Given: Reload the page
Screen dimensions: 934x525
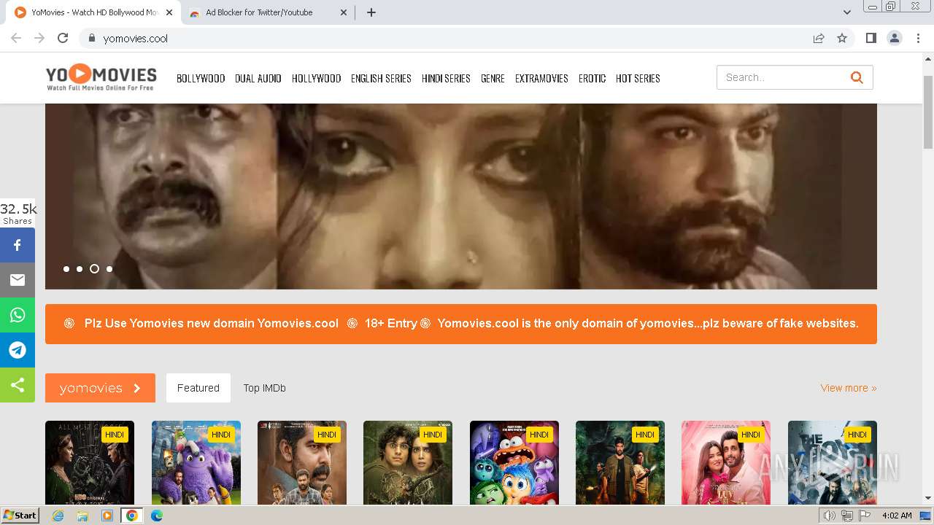Looking at the screenshot, I should pos(63,38).
